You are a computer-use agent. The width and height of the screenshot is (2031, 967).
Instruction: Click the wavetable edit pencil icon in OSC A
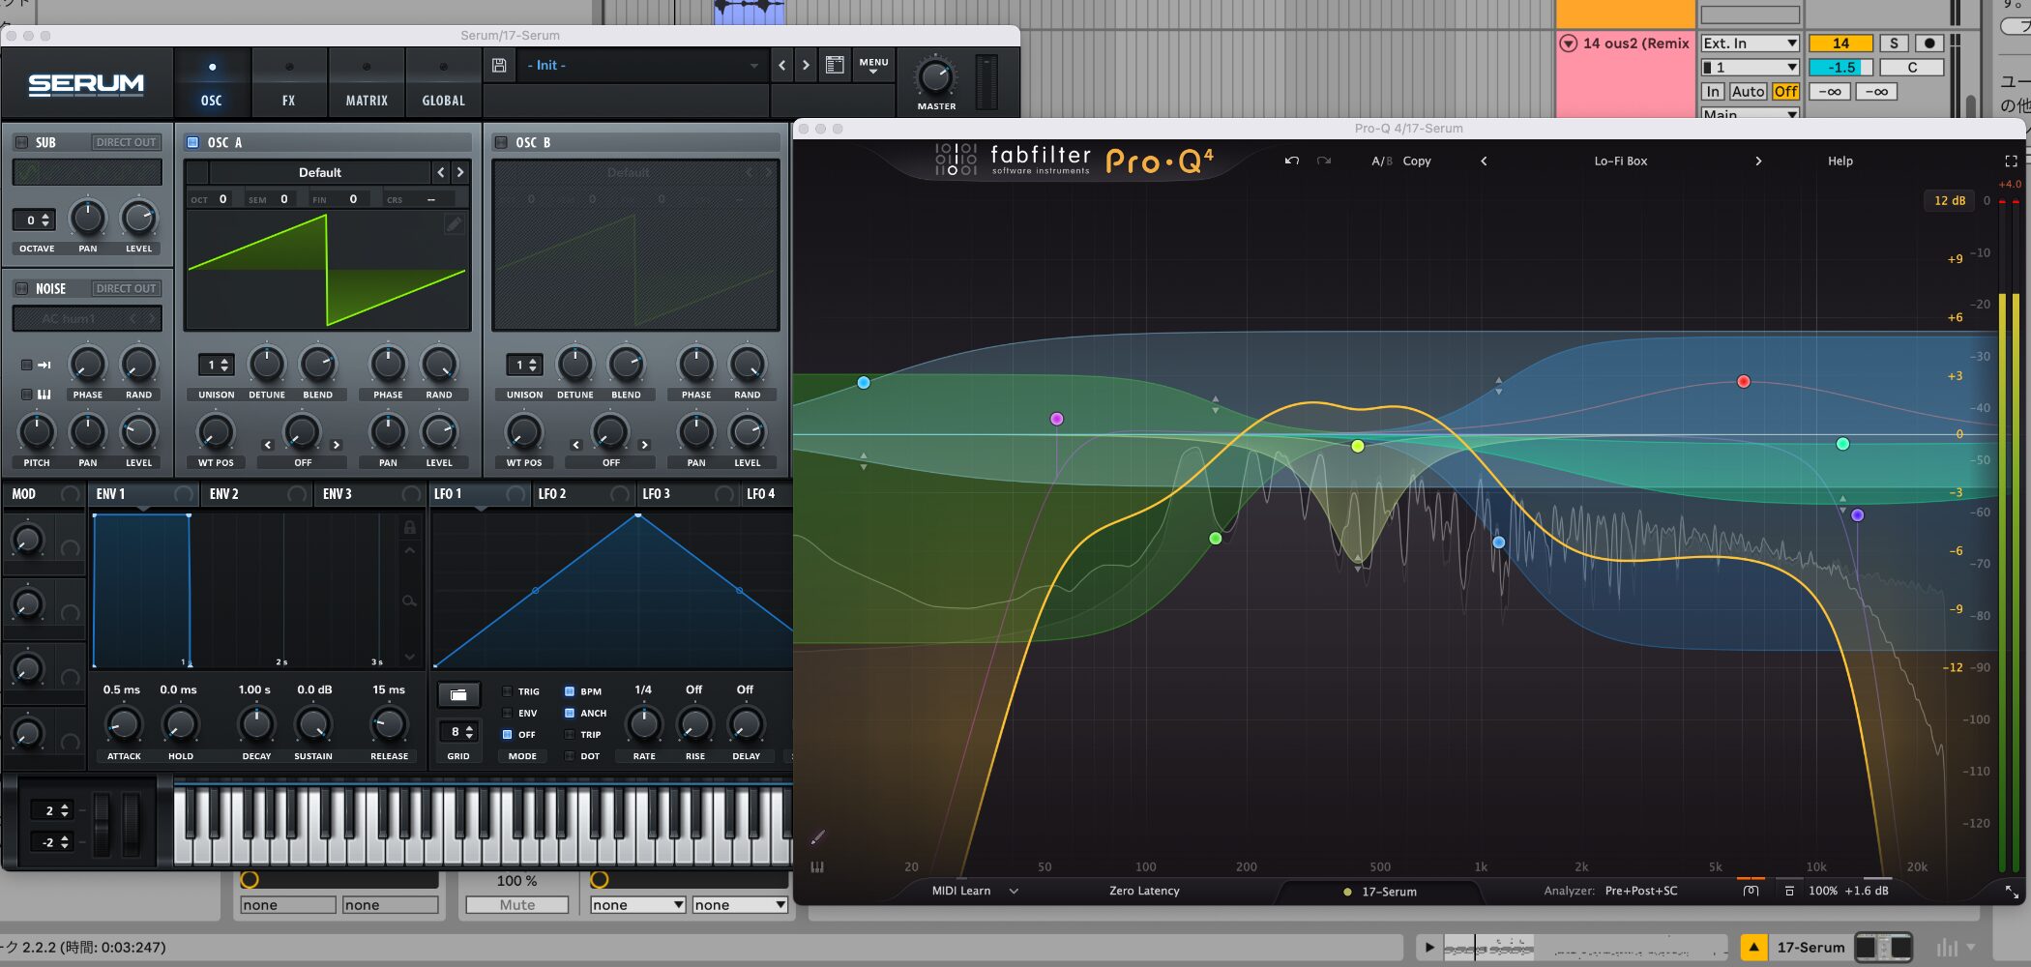tap(454, 224)
